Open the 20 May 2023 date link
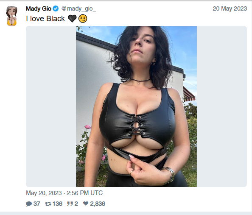The height and width of the screenshot is (215, 252). pos(230,8)
